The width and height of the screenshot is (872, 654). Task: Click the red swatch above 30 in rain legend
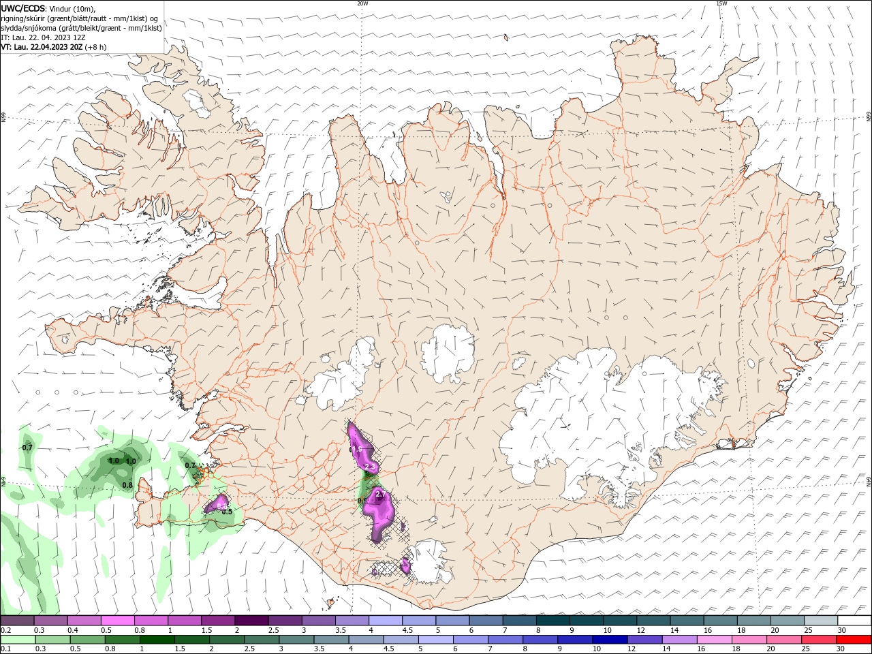852,640
